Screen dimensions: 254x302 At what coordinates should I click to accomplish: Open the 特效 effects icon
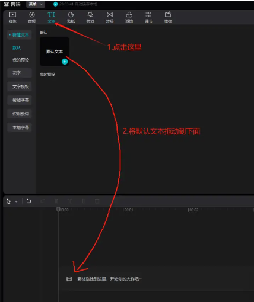[x=90, y=17]
